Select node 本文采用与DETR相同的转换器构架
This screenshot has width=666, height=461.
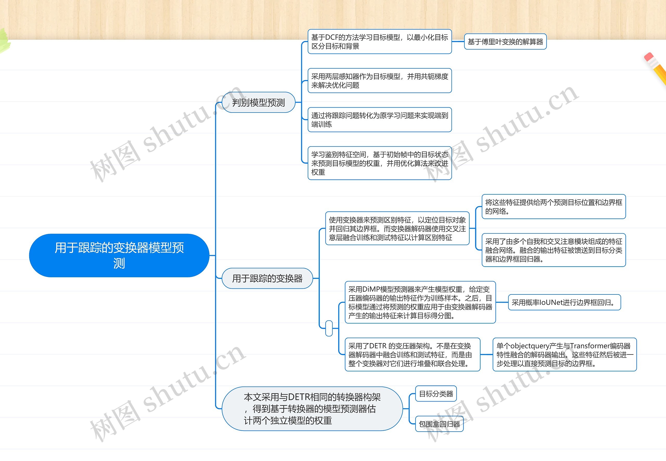pos(312,409)
